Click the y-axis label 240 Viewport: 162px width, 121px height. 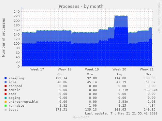pos(17,11)
